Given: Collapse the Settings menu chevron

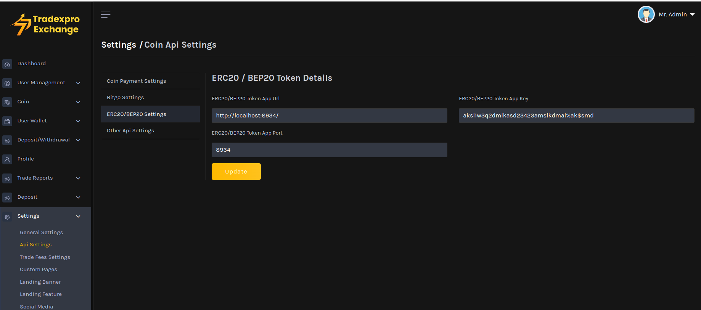Looking at the screenshot, I should coord(78,216).
